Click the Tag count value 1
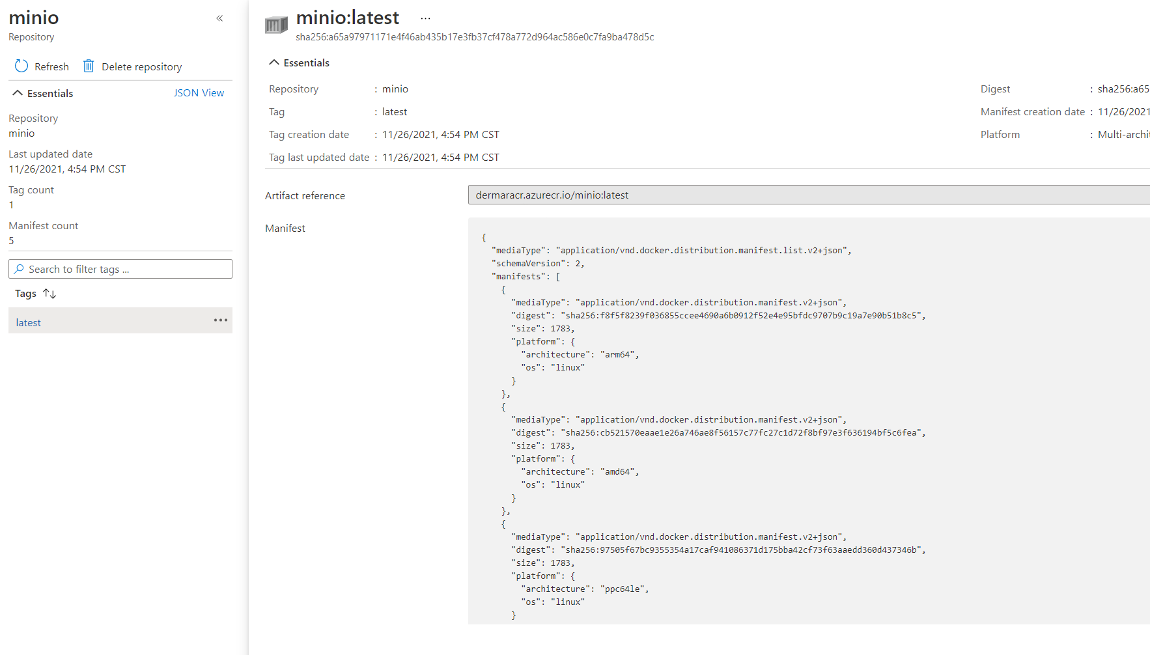 click(11, 205)
